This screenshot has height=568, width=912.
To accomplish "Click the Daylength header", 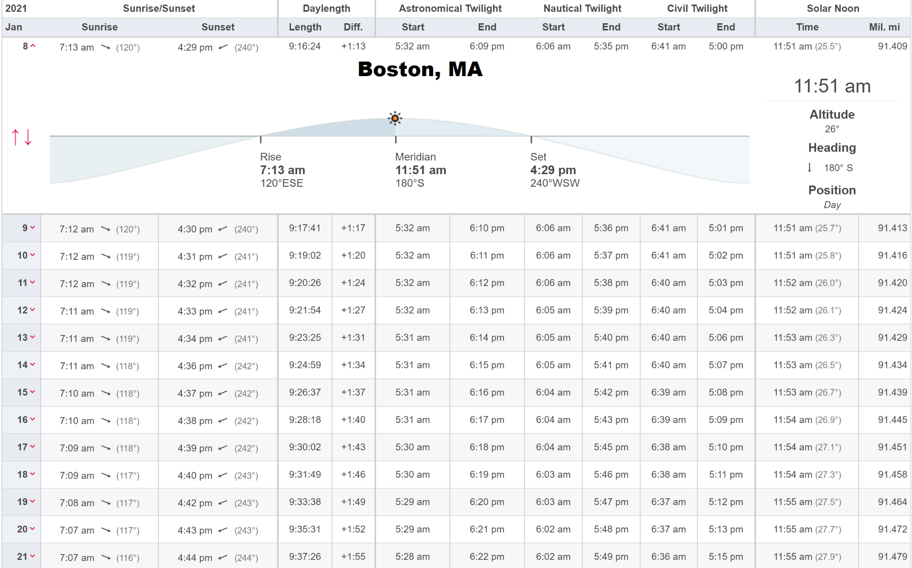I will [x=326, y=8].
